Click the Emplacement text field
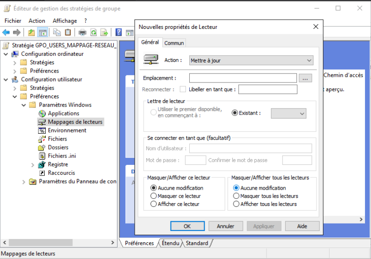This screenshot has height=259, width=371. 243,78
